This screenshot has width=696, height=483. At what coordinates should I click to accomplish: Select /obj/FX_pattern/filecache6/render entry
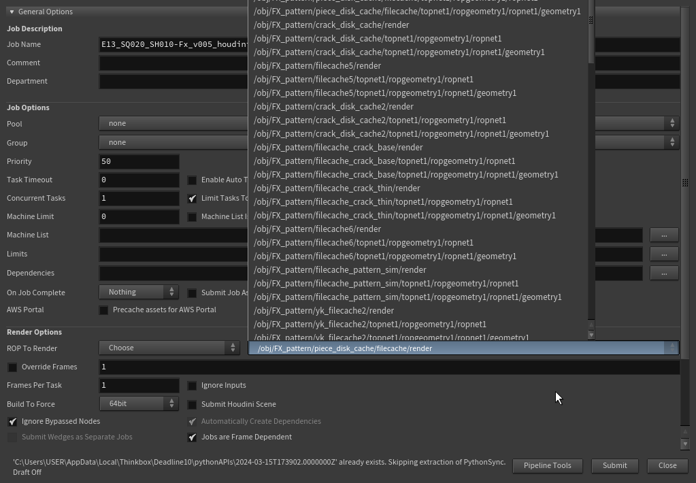point(418,229)
